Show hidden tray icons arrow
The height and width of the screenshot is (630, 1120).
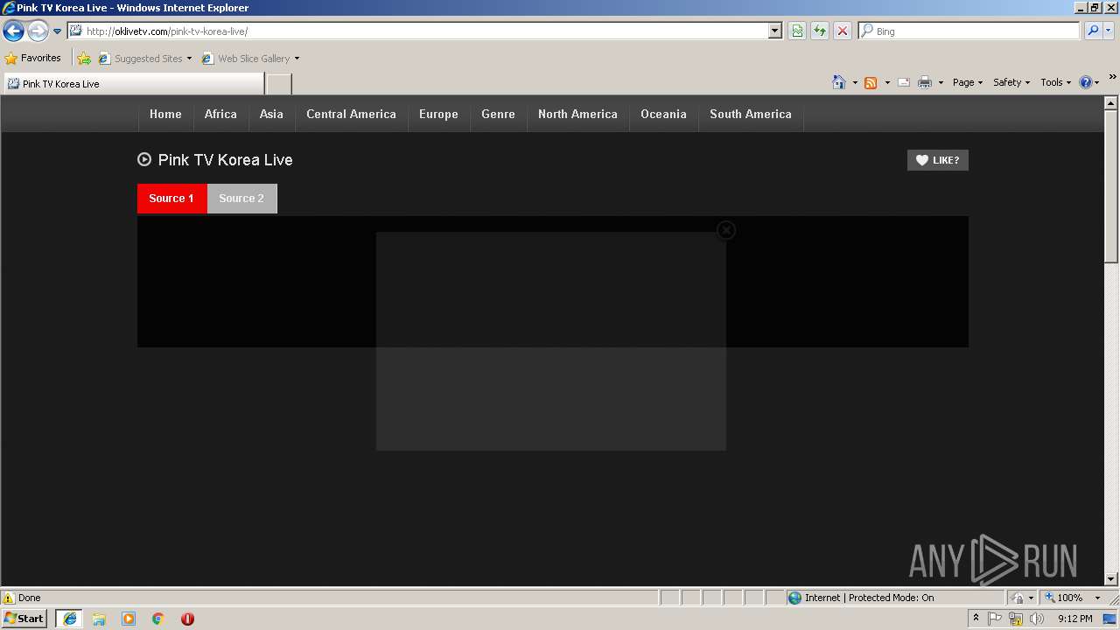(x=976, y=619)
